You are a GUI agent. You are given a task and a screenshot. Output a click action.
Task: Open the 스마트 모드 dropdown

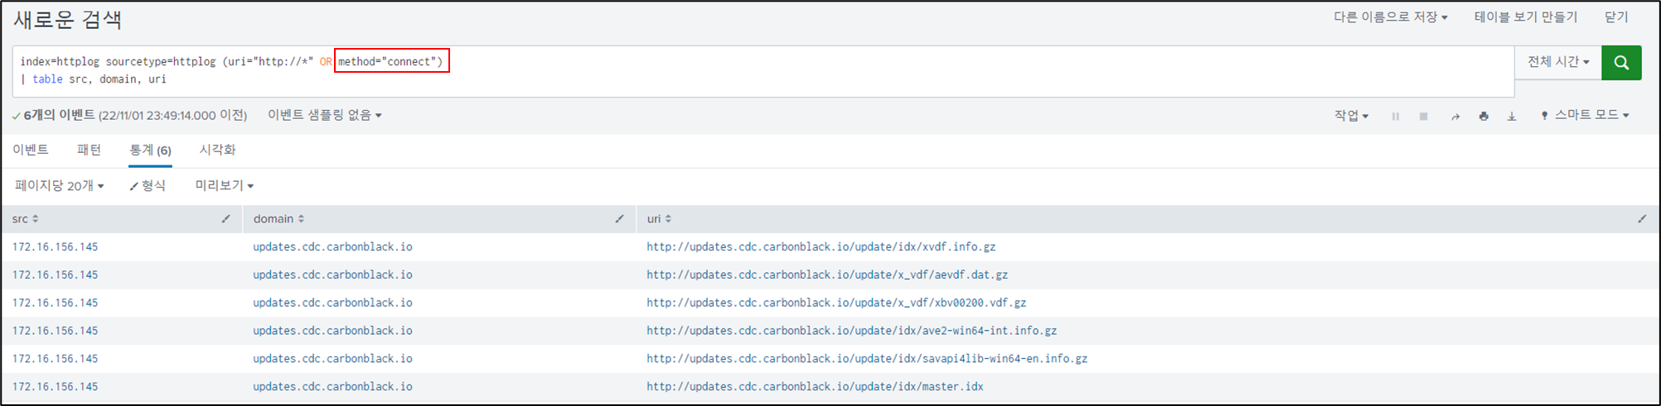click(1585, 115)
